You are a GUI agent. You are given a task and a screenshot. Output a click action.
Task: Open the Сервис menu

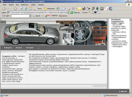click(x=33, y=5)
